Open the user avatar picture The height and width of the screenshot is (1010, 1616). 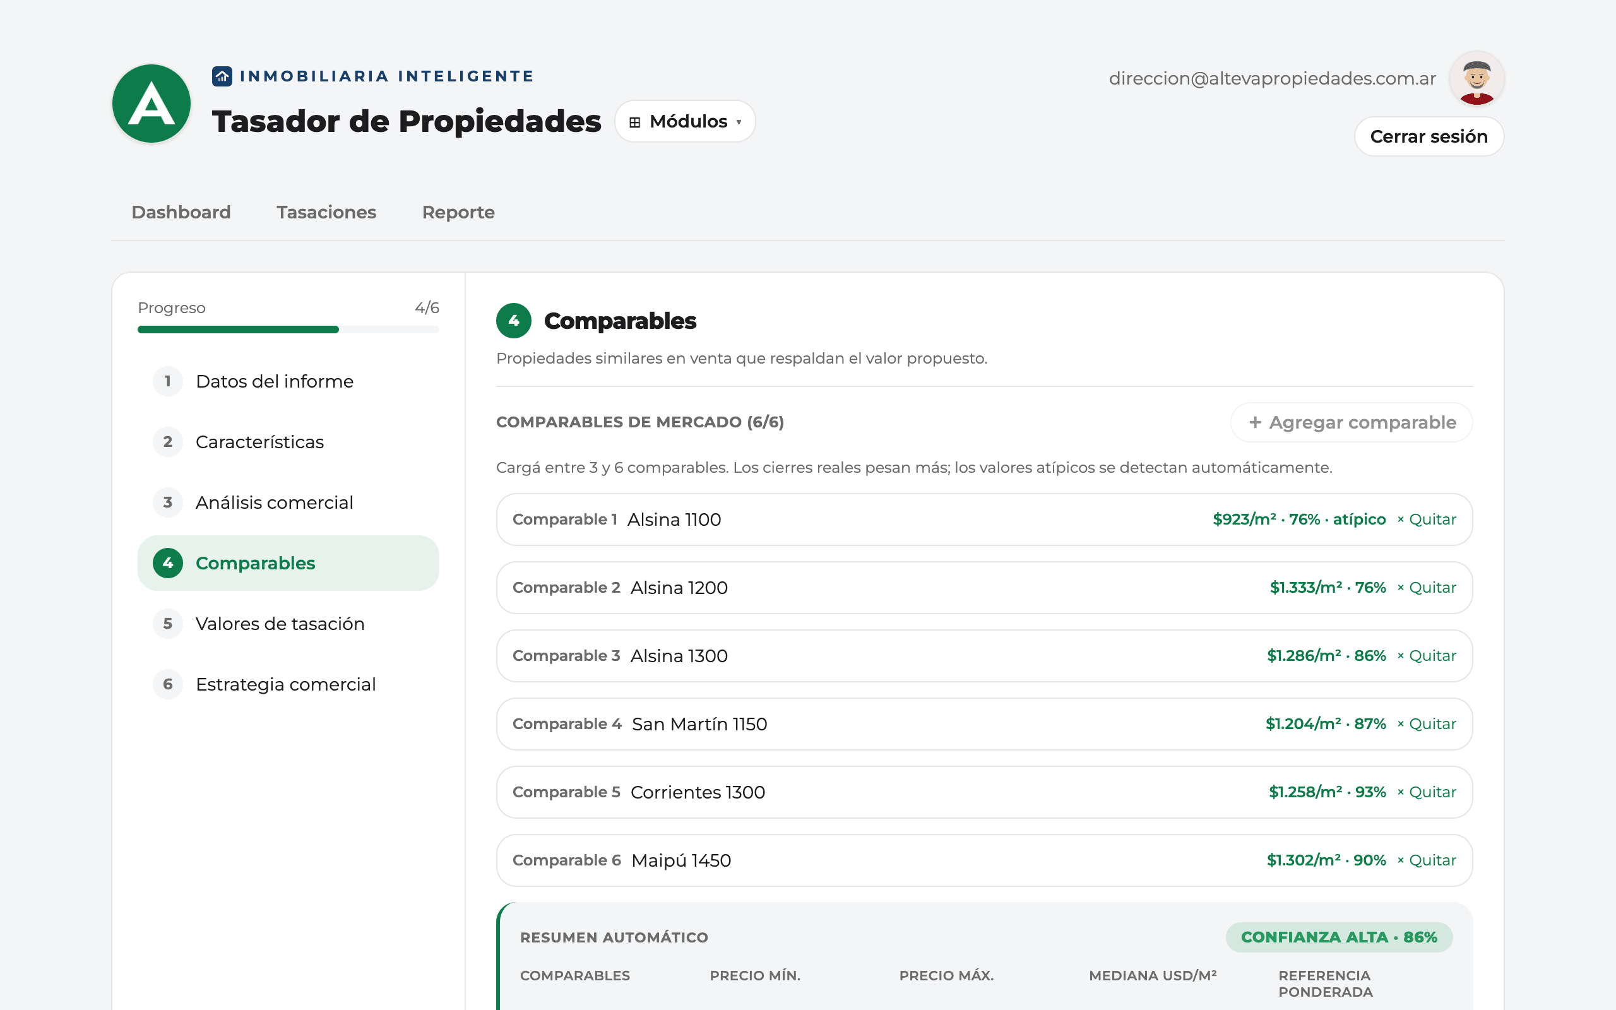(1476, 79)
